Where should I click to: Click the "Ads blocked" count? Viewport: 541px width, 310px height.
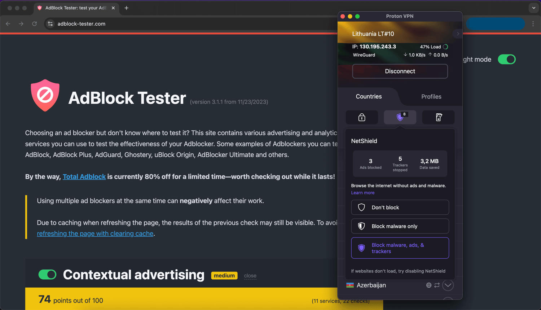coord(370,163)
